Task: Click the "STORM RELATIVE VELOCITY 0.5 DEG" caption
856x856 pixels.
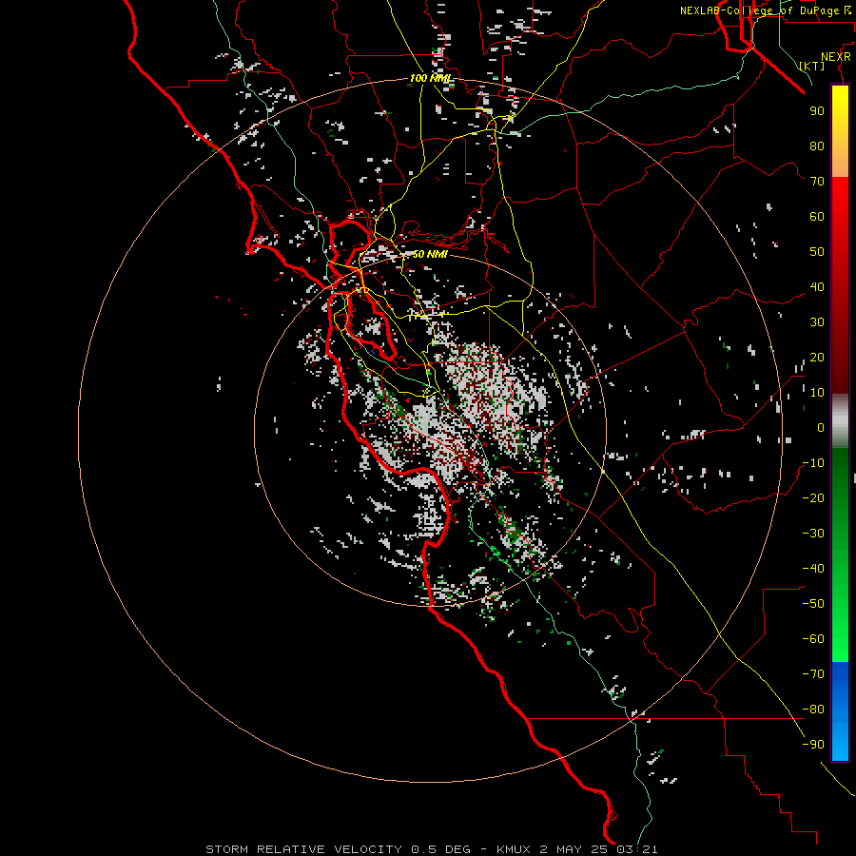Action: [338, 849]
